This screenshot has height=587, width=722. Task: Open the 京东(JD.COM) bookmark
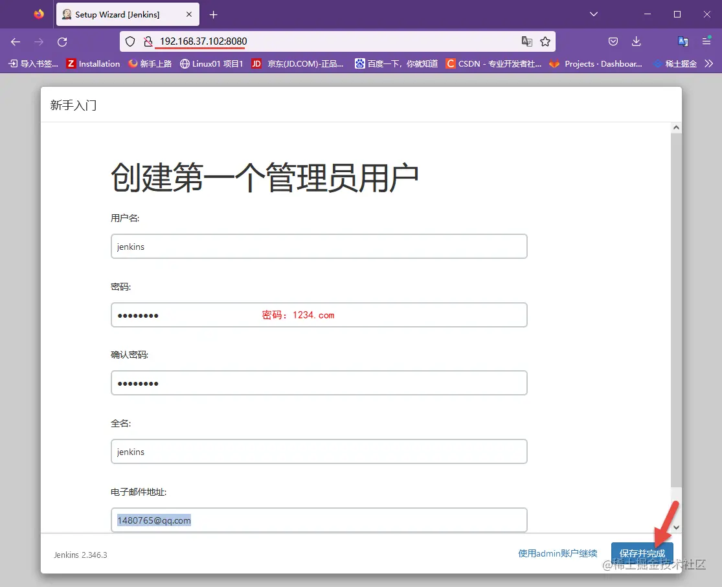[x=298, y=63]
